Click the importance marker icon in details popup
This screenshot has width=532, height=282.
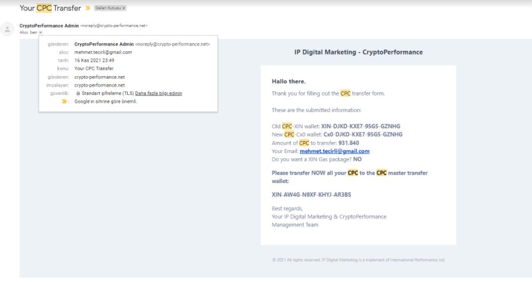(x=64, y=102)
